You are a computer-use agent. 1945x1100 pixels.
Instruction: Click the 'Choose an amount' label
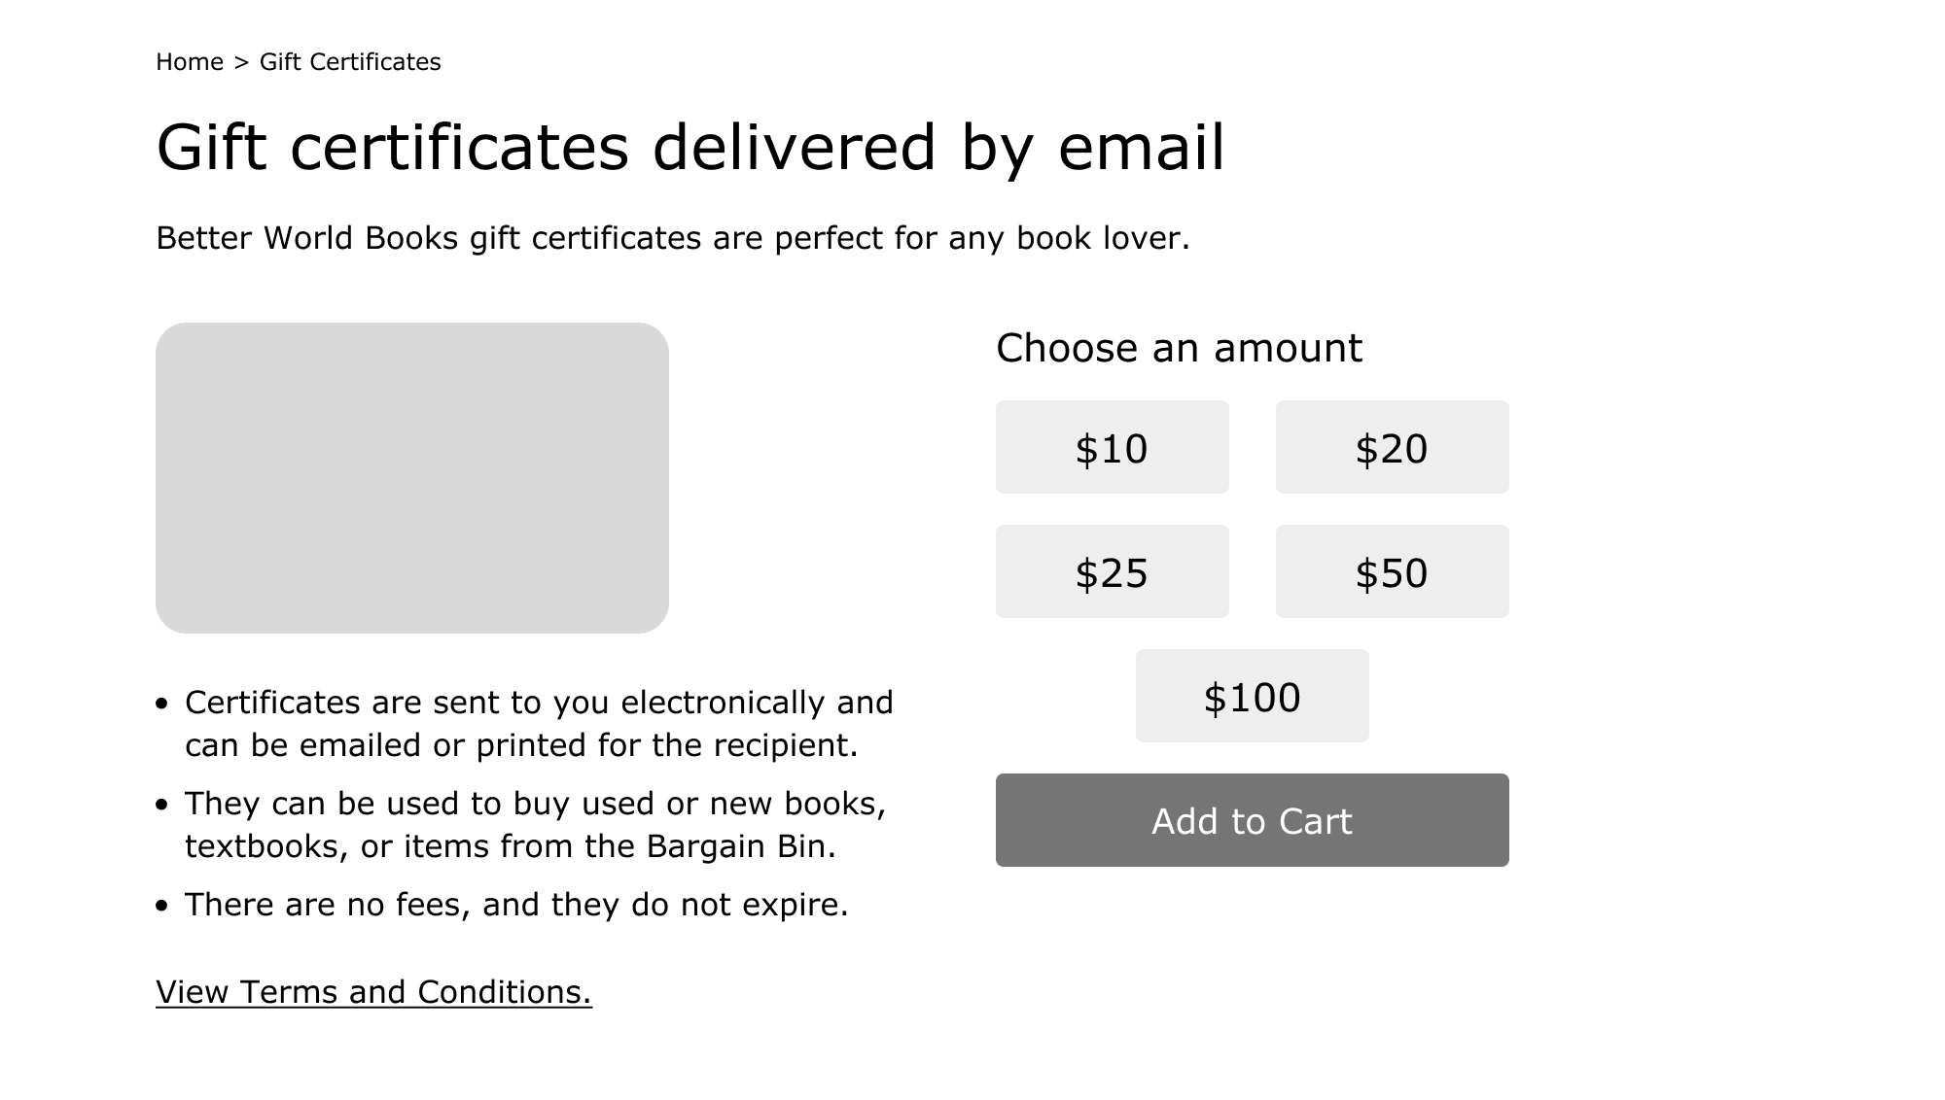point(1179,348)
